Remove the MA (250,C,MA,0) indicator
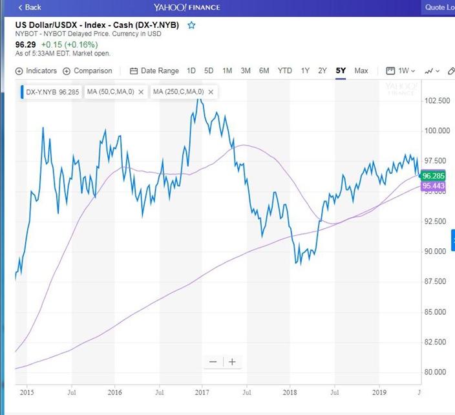Image resolution: width=455 pixels, height=415 pixels. coord(211,92)
